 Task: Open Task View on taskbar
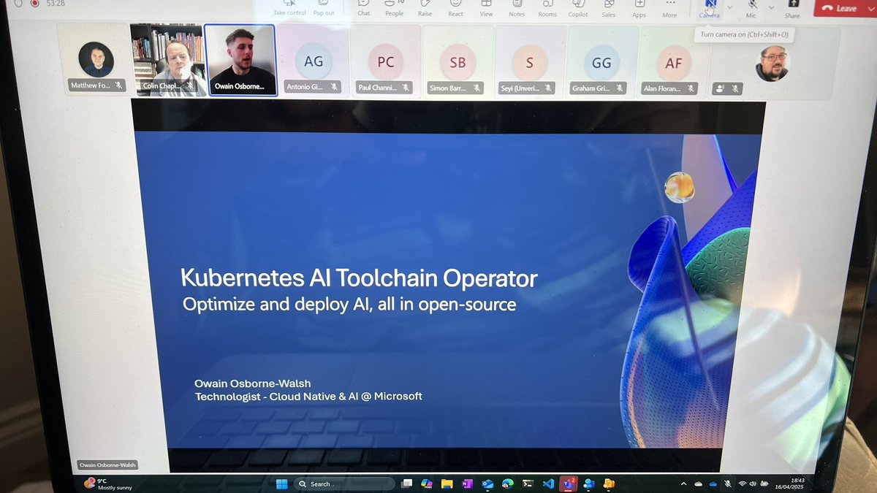[x=407, y=484]
